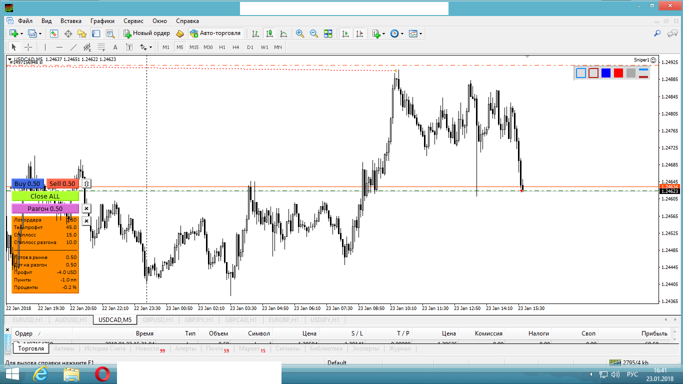Image resolution: width=683 pixels, height=384 pixels.
Task: Switch chart to candlestick display
Action: (x=269, y=33)
